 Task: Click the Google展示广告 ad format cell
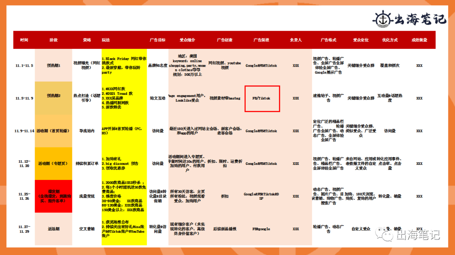coord(328,66)
